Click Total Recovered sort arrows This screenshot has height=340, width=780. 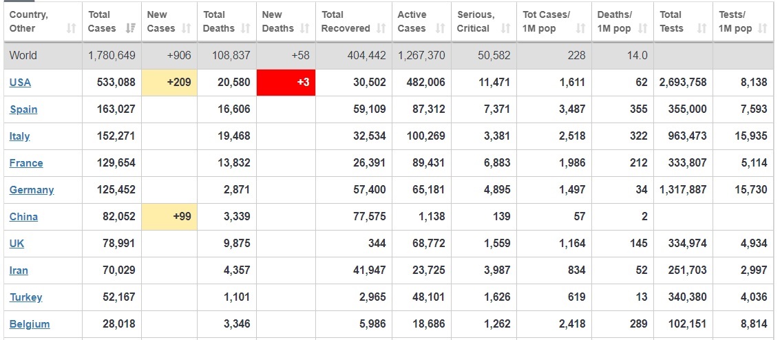pos(381,28)
